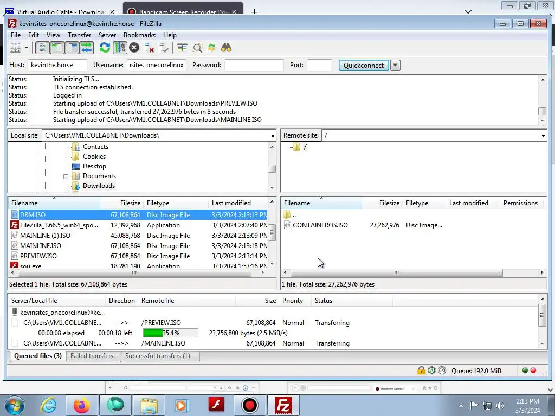Screen dimensions: 555x416
Task: Select the Desktop folder in local tree
Action: coord(94,166)
